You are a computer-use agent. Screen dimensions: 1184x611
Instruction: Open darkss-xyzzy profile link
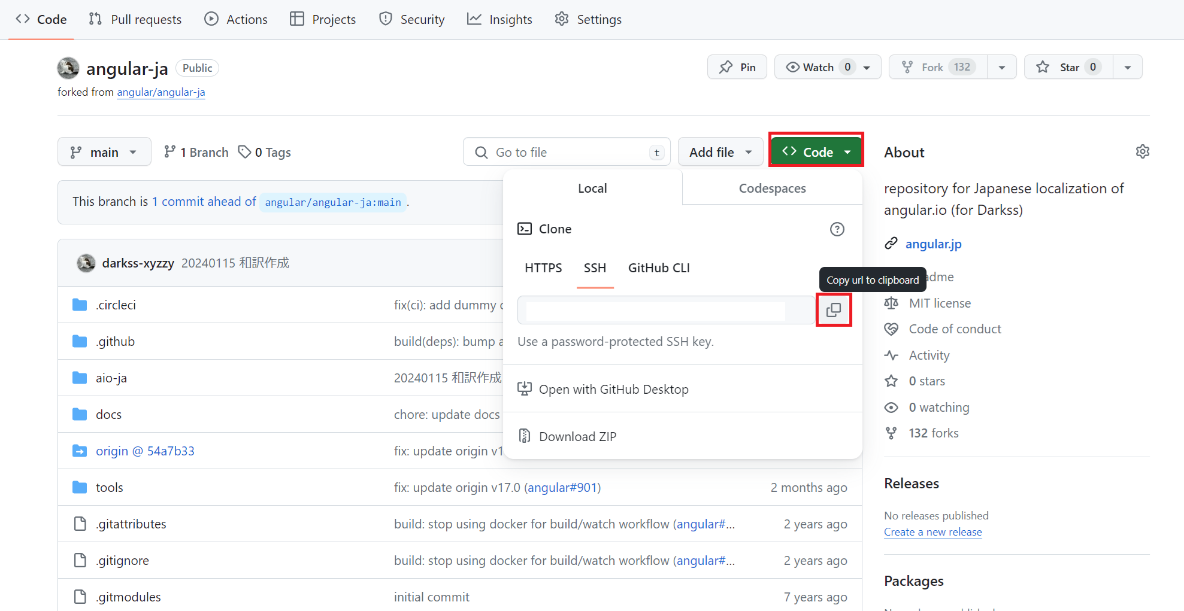point(138,263)
